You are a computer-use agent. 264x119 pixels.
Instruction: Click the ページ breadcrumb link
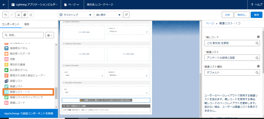coord(210,23)
